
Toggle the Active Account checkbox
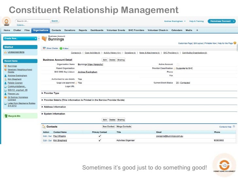[178, 65]
